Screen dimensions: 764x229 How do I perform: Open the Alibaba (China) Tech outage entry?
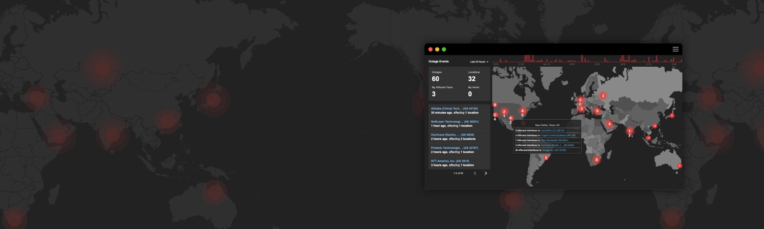(459, 111)
